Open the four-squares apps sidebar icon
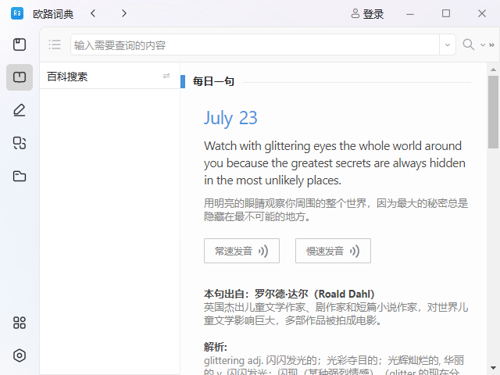 click(20, 323)
